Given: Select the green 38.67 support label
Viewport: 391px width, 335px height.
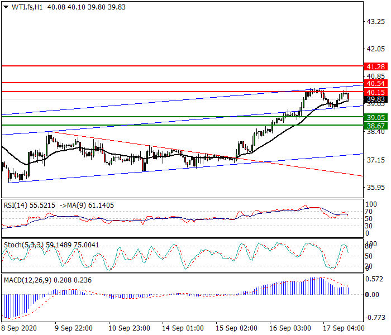Looking at the screenshot, I should click(x=376, y=126).
